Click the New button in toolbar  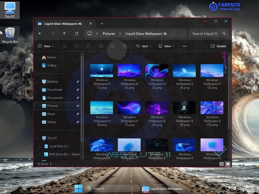click(x=46, y=46)
